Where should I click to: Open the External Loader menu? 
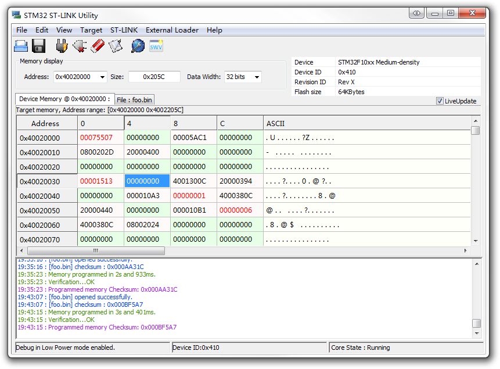(x=172, y=30)
